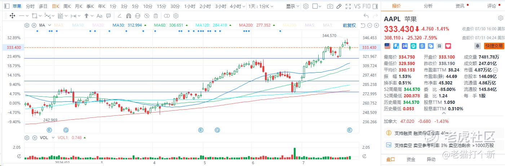
Task: Add AAPL to favorites with heart icon
Action: point(448,46)
